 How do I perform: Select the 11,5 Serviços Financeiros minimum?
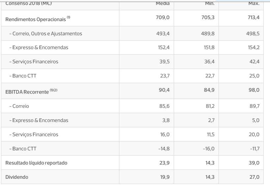(211, 135)
